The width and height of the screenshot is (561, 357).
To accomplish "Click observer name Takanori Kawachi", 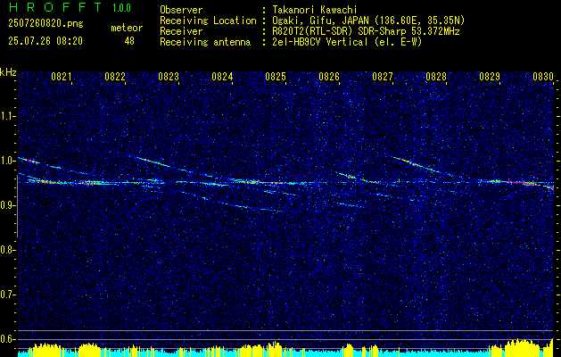I will click(x=313, y=10).
